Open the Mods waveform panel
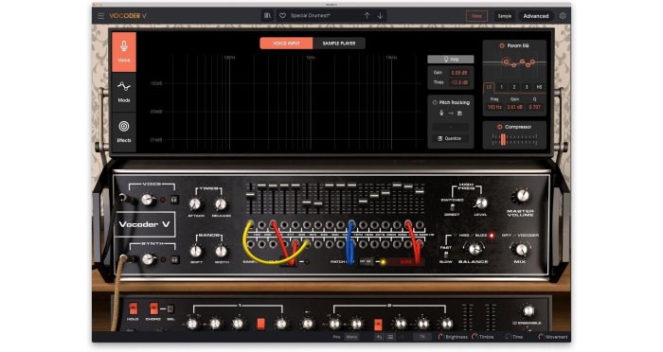Viewport: 663px width, 352px height. pos(124,92)
